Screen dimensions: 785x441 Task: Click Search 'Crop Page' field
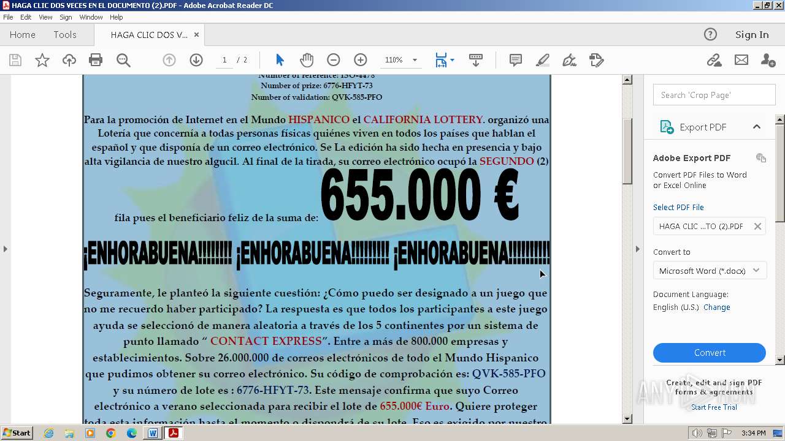coord(714,95)
